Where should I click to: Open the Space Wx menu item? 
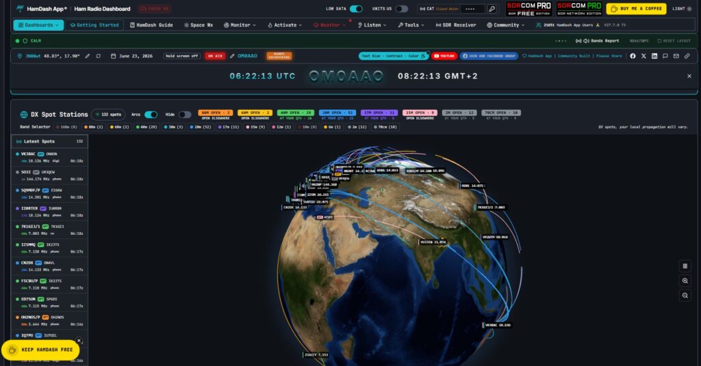pyautogui.click(x=199, y=25)
